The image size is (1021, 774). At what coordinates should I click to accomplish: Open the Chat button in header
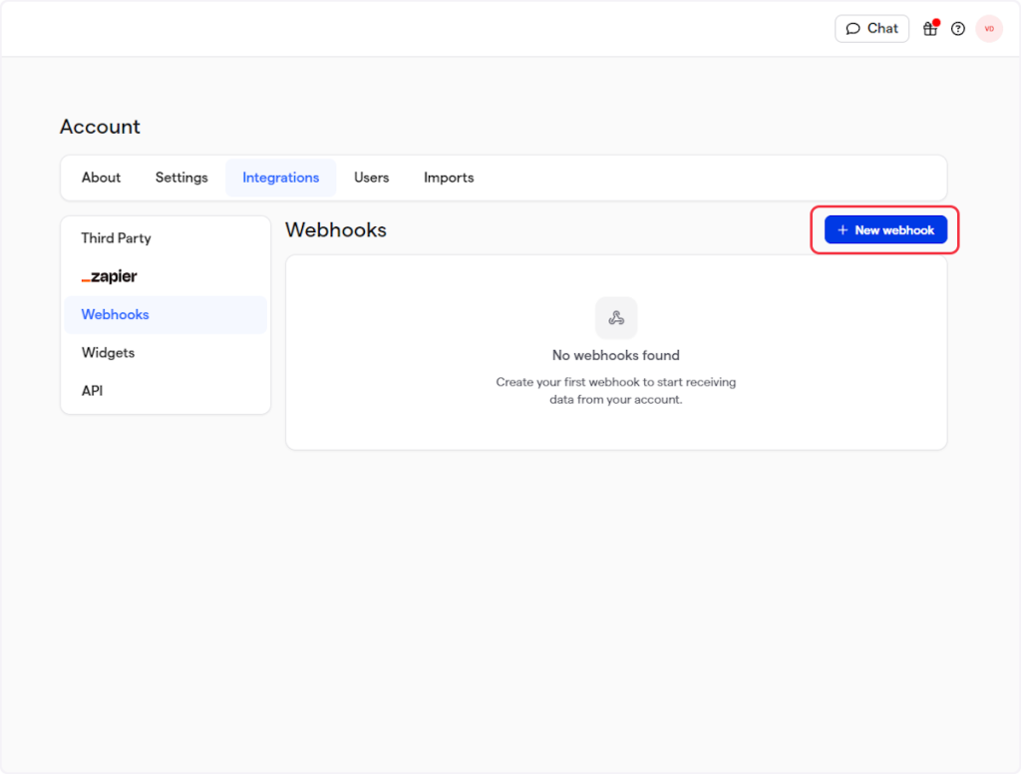point(871,29)
